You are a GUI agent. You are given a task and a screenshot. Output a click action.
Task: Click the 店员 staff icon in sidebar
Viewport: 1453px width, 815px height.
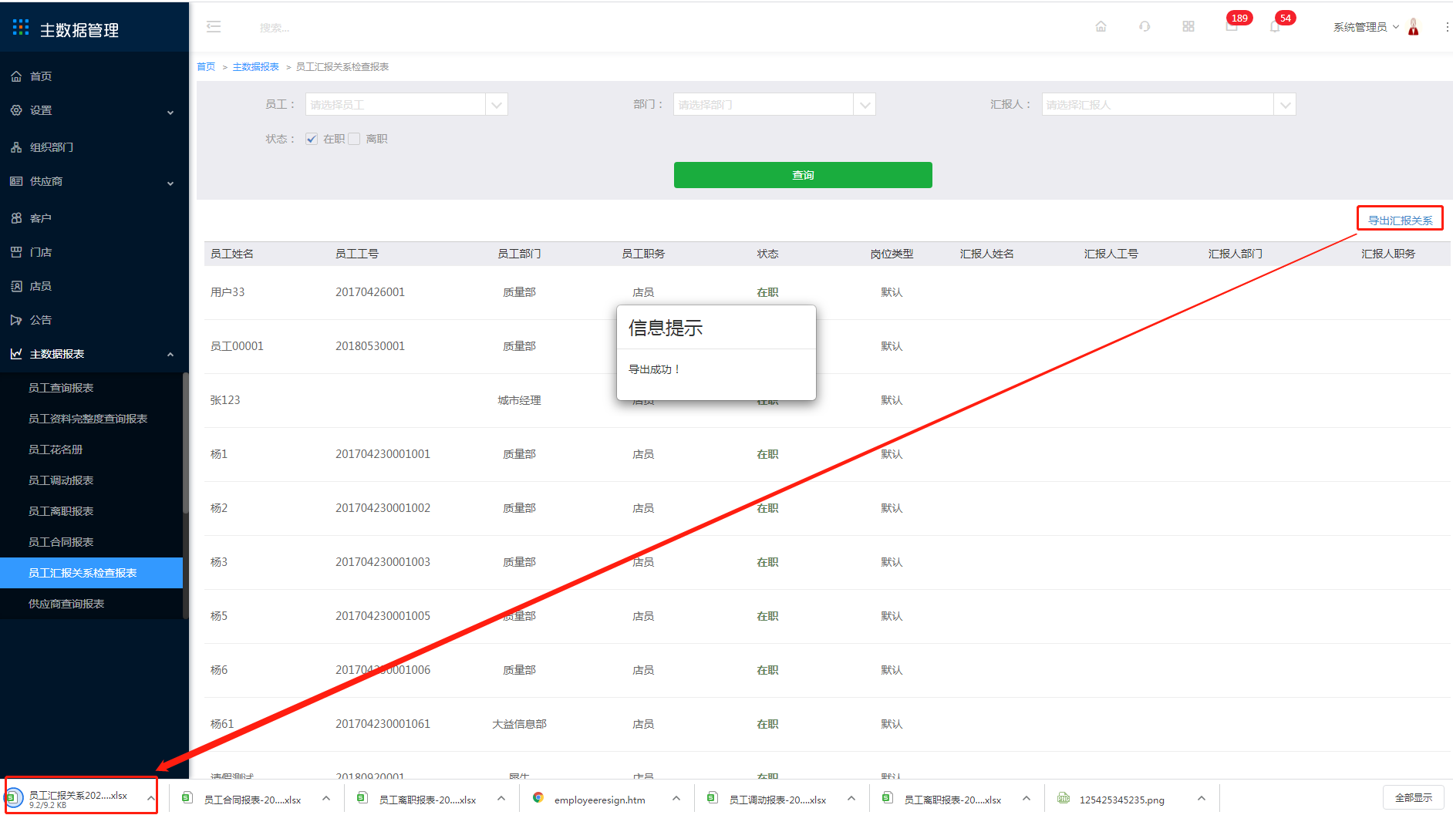point(16,286)
